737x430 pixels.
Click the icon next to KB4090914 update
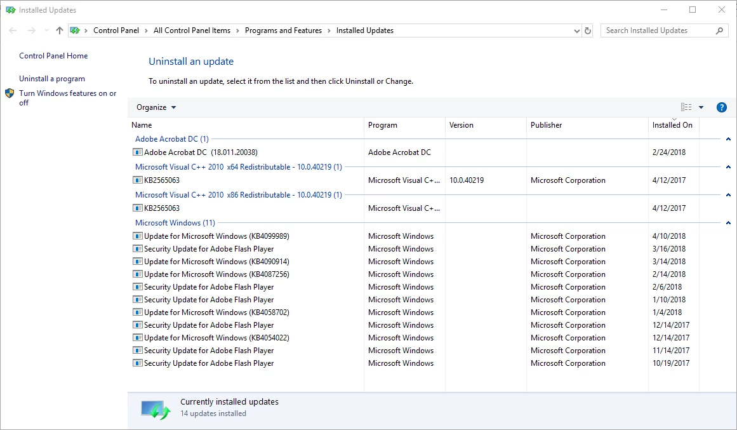137,261
